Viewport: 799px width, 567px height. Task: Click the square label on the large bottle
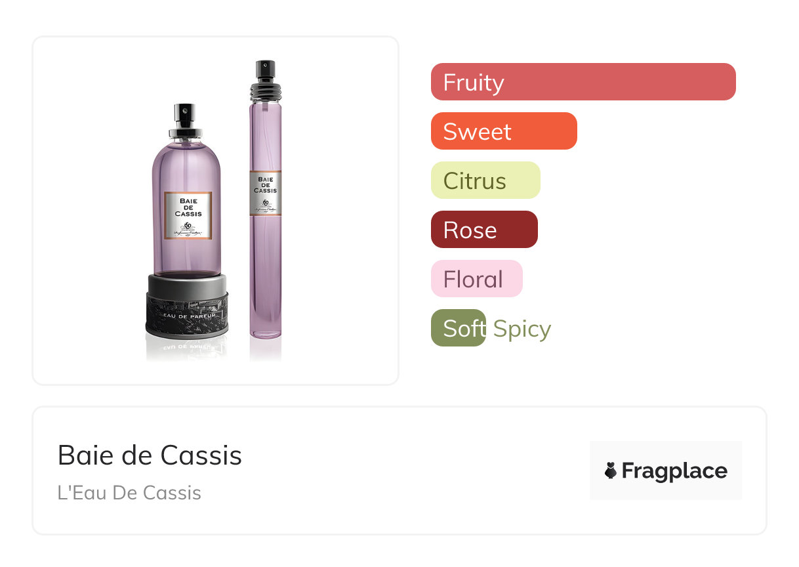pyautogui.click(x=188, y=215)
